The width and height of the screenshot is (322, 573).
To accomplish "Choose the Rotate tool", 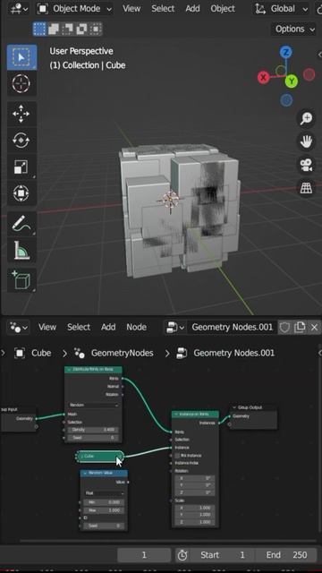I will tap(21, 140).
